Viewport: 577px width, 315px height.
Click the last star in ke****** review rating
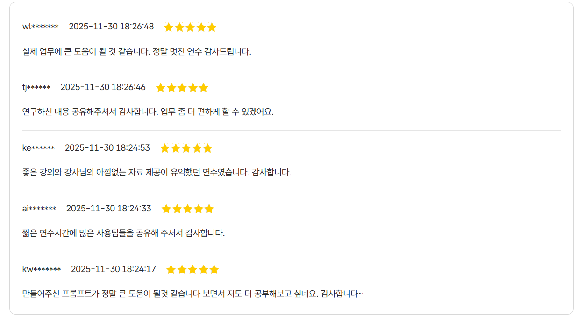point(207,148)
